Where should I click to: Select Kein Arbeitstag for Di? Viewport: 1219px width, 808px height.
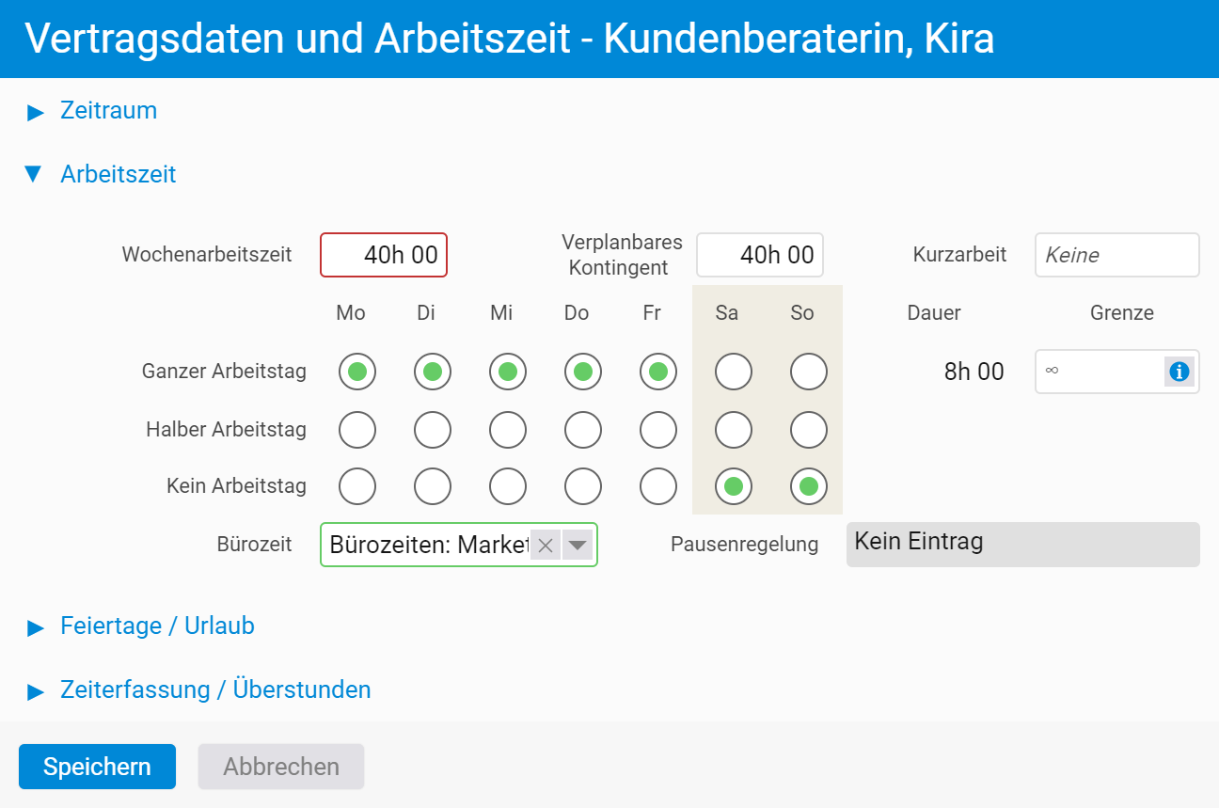click(433, 486)
